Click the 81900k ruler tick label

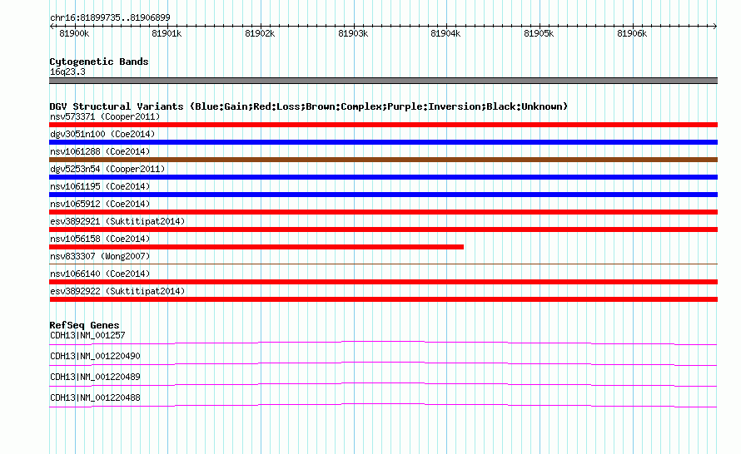(x=74, y=33)
